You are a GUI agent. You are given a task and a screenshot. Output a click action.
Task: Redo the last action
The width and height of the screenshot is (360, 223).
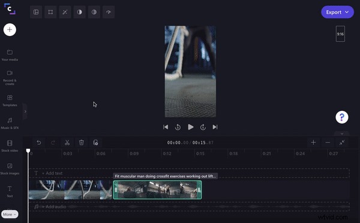[53, 143]
